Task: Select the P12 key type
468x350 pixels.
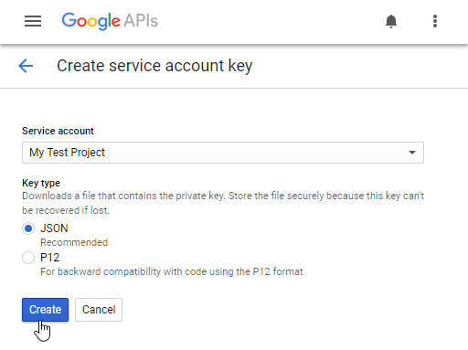Action: pyautogui.click(x=28, y=258)
